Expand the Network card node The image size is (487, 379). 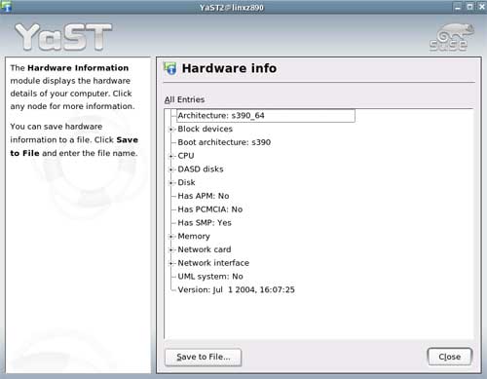(171, 250)
